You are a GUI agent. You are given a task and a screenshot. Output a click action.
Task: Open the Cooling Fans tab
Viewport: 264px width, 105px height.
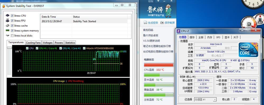pos(33,43)
